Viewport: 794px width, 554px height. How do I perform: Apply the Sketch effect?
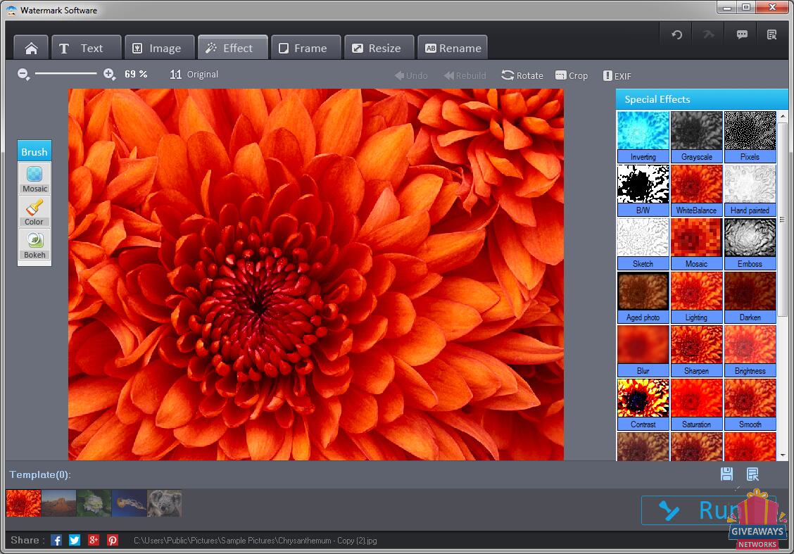643,244
